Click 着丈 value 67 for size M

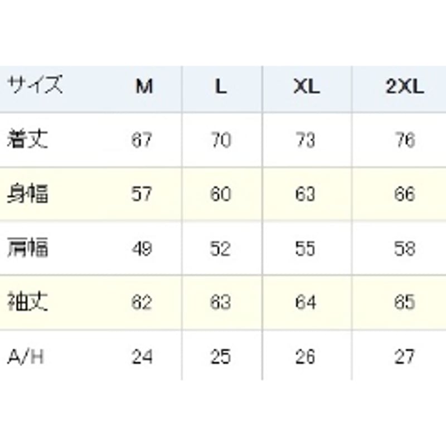(x=142, y=139)
